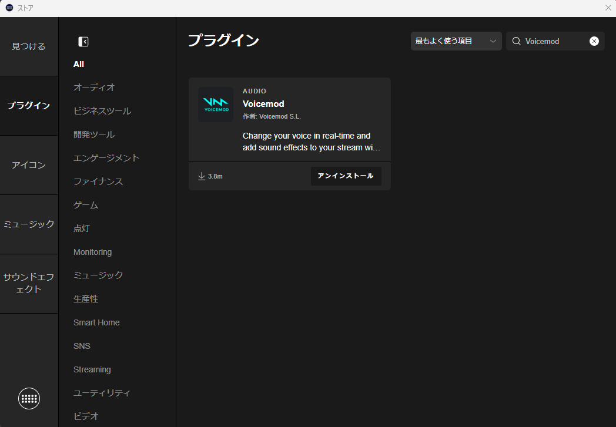Click the アンインストール button
The image size is (616, 427).
[x=346, y=176]
